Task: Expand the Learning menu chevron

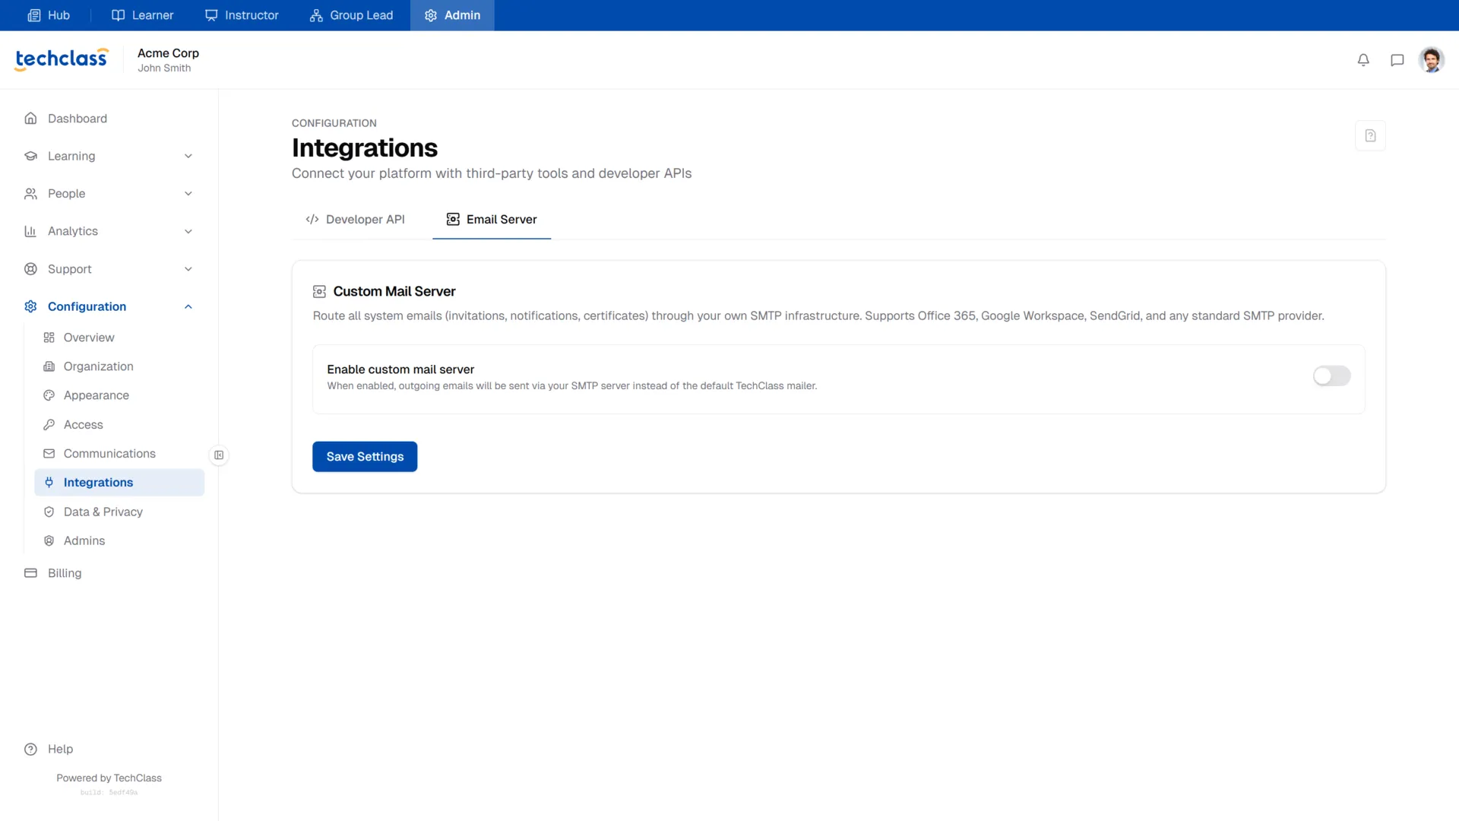Action: click(188, 157)
